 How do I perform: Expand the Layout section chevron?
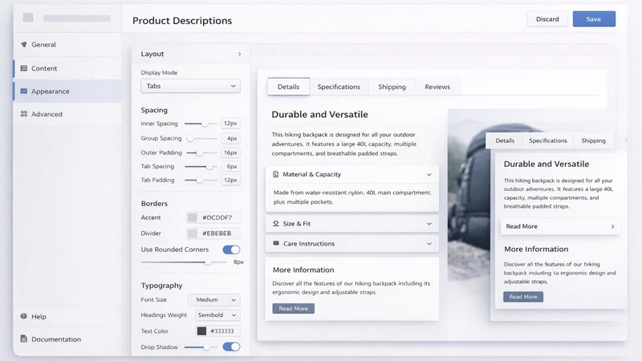tap(239, 54)
